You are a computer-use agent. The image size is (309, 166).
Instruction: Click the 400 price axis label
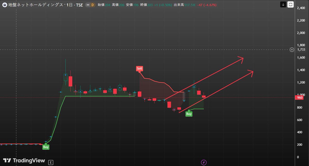(x=299, y=132)
